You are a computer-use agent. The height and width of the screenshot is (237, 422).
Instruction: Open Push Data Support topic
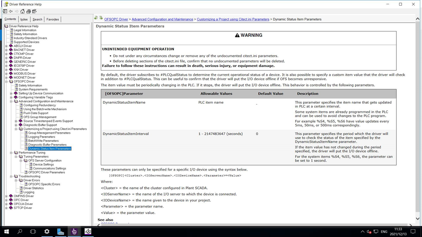tap(36, 113)
